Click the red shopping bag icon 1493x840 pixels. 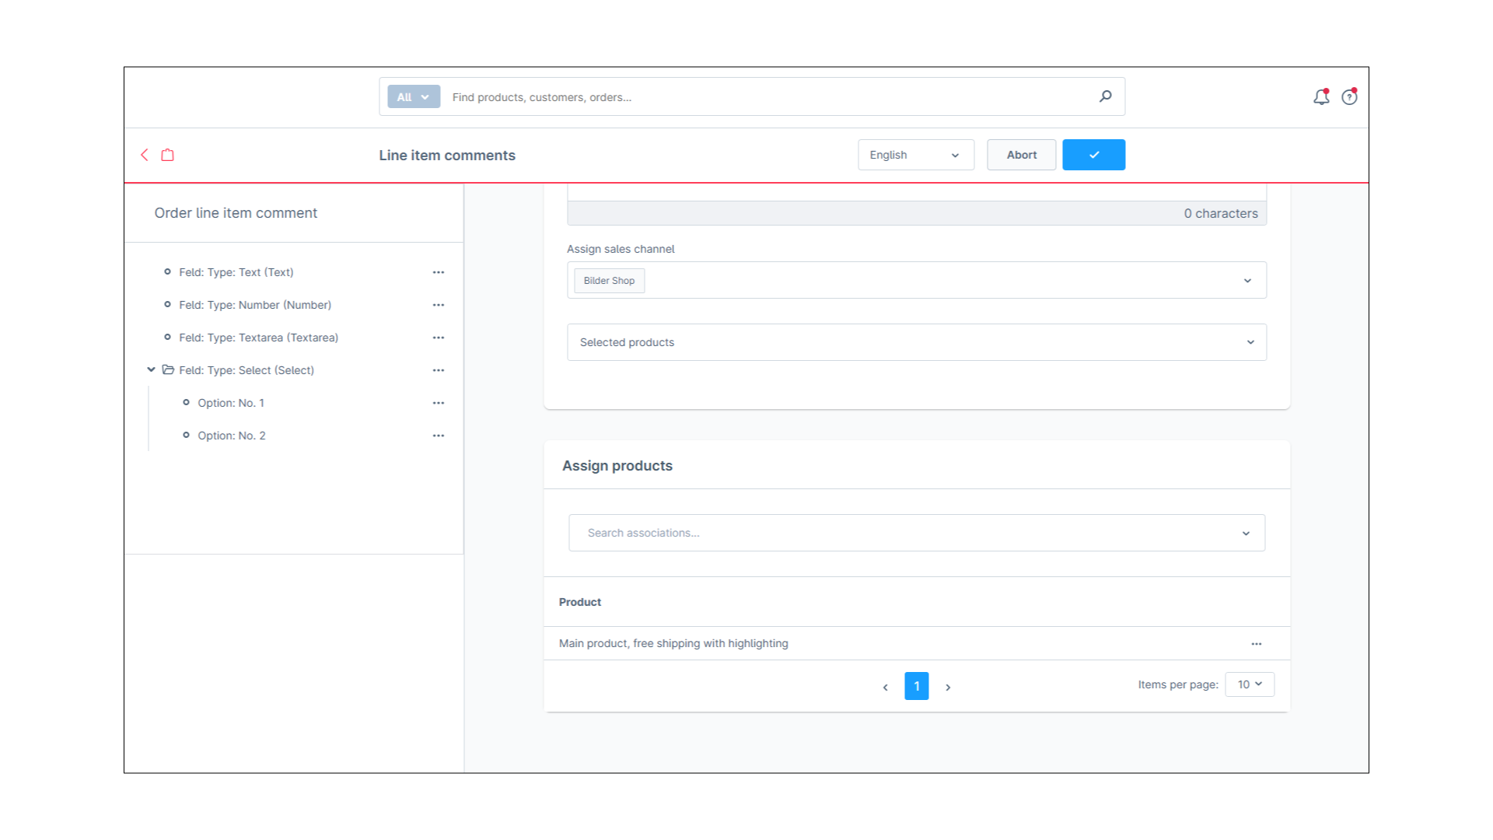(167, 155)
